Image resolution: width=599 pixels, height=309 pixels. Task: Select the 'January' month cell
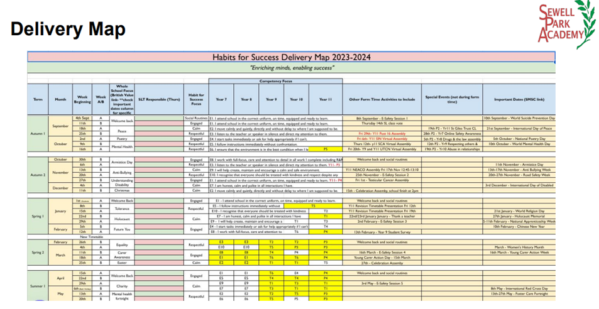60,211
